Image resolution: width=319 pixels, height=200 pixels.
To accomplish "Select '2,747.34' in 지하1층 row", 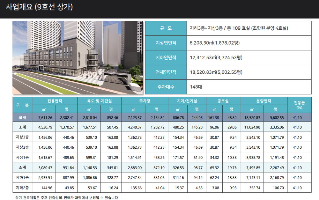I will point(135,178).
